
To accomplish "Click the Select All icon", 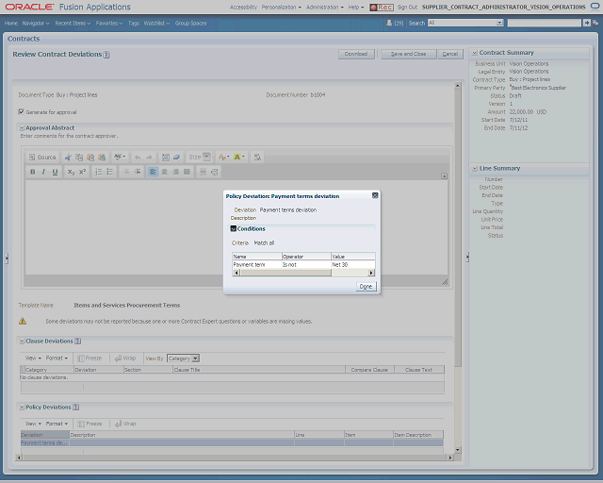I will coord(166,158).
